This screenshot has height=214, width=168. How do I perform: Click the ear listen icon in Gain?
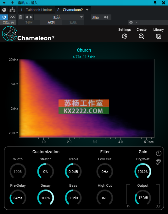[159, 162]
